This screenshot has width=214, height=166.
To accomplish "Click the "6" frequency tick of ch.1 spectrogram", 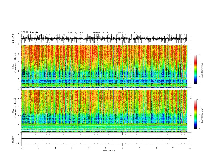I will pyautogui.click(x=19, y=62).
